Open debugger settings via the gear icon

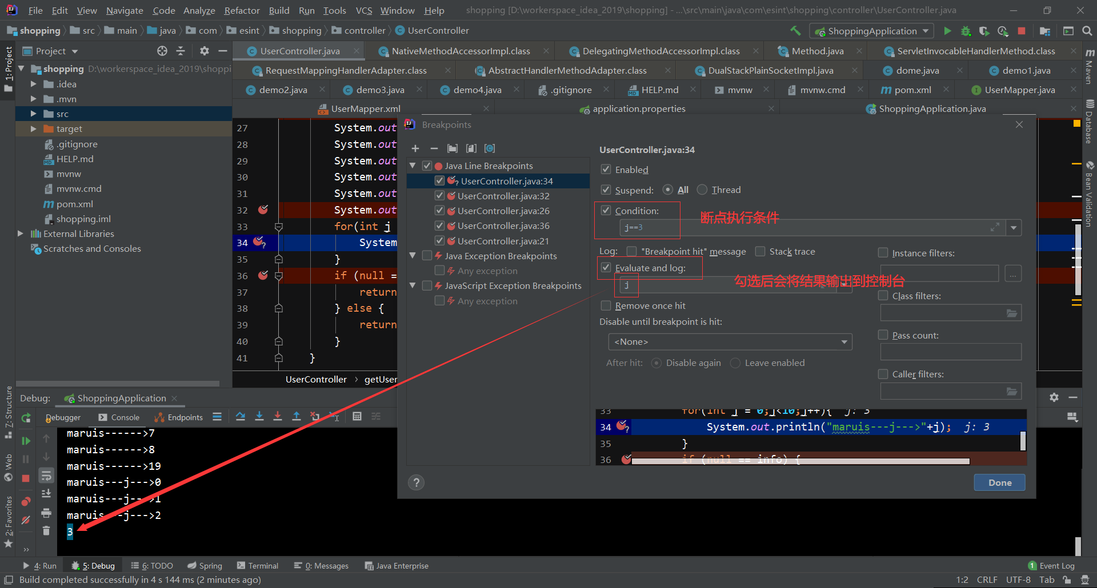click(1054, 397)
